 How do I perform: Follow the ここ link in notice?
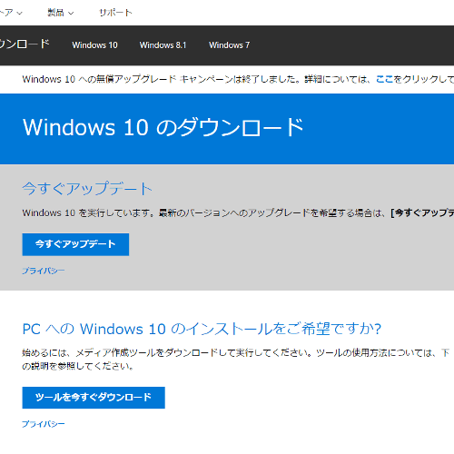[384, 79]
